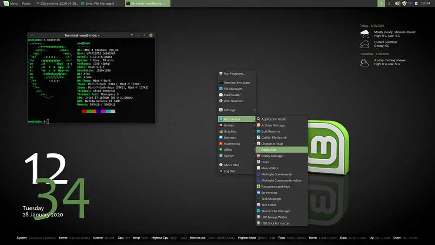This screenshot has width=435, height=245.
Task: Open the Menu button in the panel
Action: 11,3
